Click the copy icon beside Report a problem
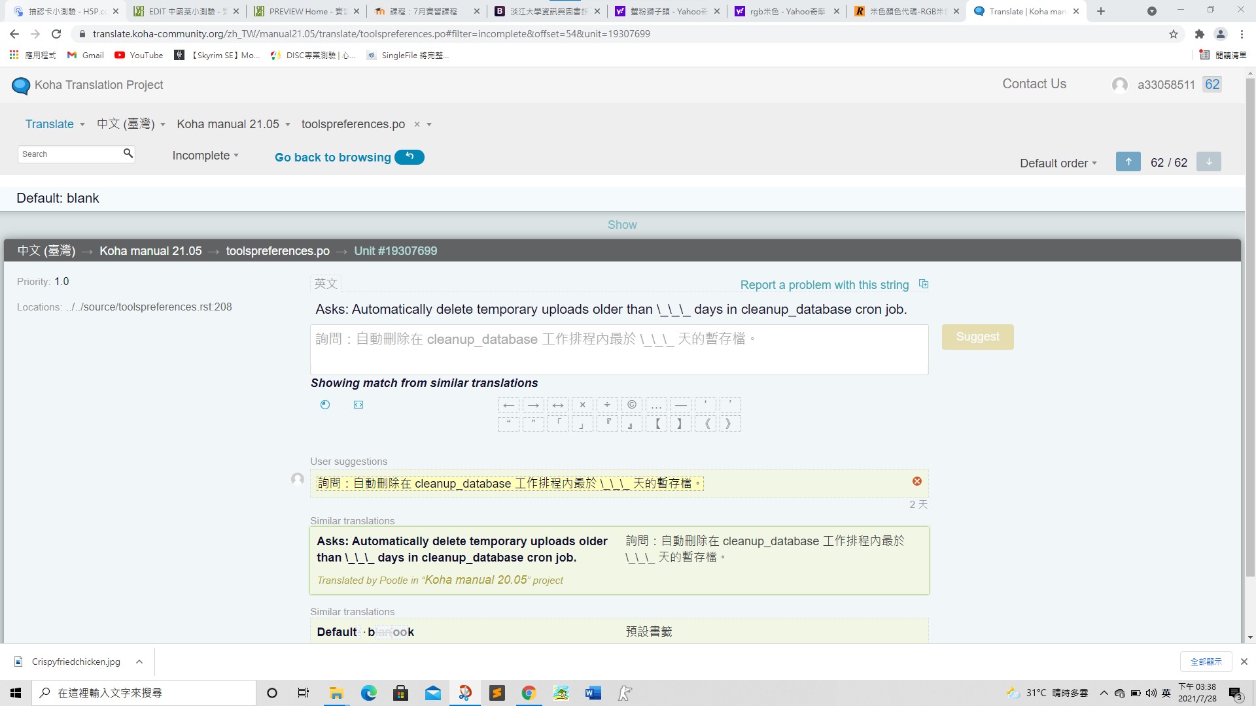Viewport: 1256px width, 706px height. coord(924,284)
